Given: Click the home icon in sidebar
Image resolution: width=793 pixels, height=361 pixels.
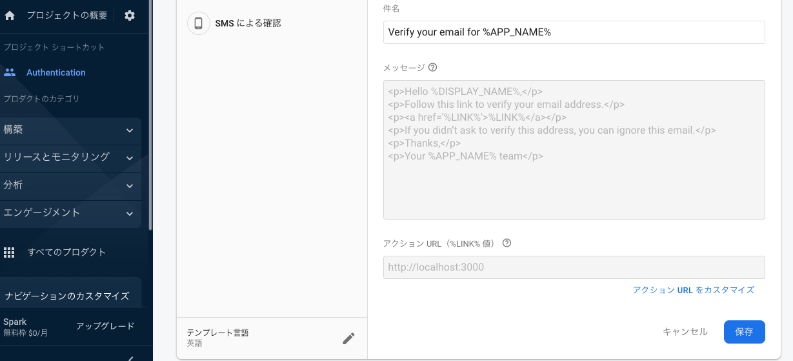Looking at the screenshot, I should 10,15.
